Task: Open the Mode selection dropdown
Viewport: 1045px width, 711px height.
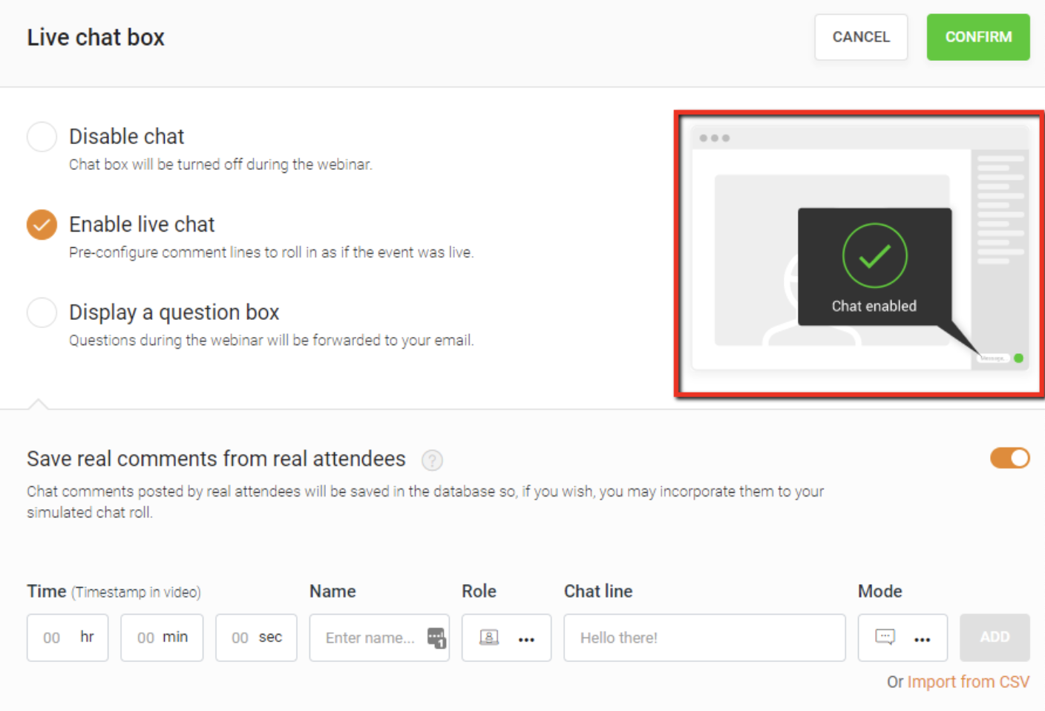Action: 923,640
